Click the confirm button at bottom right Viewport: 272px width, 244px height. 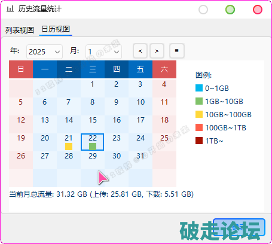[239, 227]
